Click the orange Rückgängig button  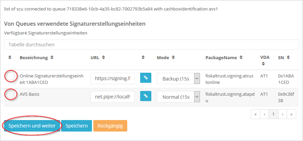110,126
